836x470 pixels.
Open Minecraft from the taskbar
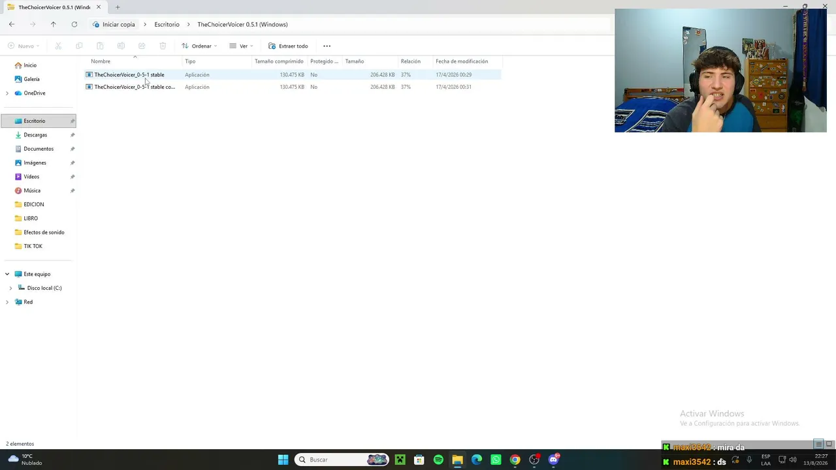pos(400,460)
